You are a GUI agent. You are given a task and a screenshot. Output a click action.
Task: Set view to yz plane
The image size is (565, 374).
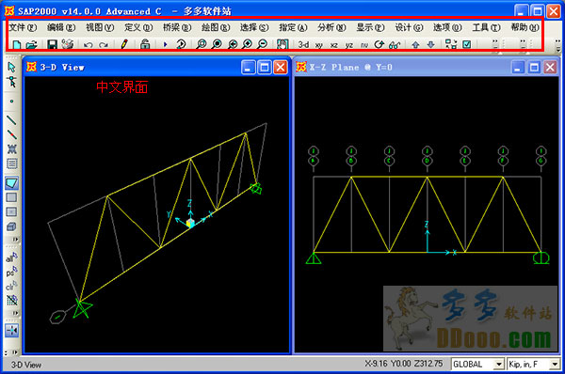click(x=349, y=45)
